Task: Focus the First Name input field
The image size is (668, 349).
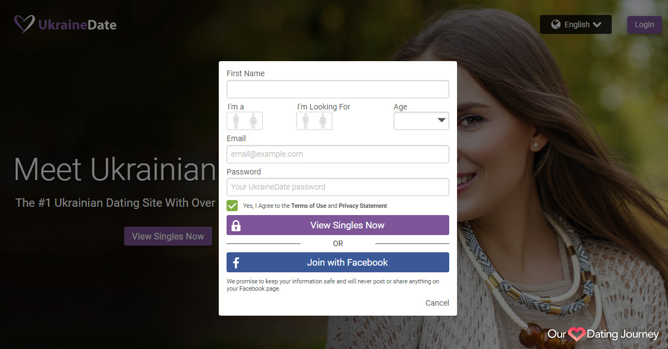Action: [x=337, y=89]
